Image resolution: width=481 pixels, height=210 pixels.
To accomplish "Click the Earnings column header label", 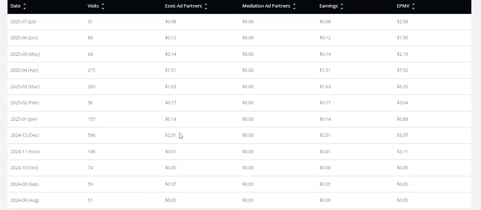I will click(x=329, y=6).
